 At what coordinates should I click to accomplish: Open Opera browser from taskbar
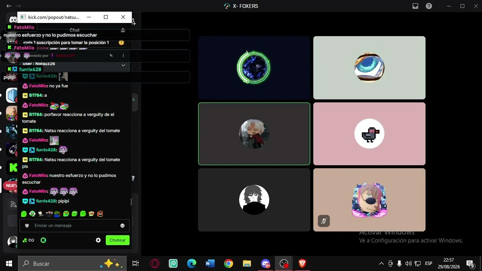click(x=155, y=263)
